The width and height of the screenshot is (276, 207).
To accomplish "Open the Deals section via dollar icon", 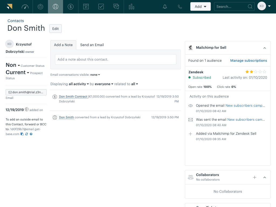I will (71, 6).
